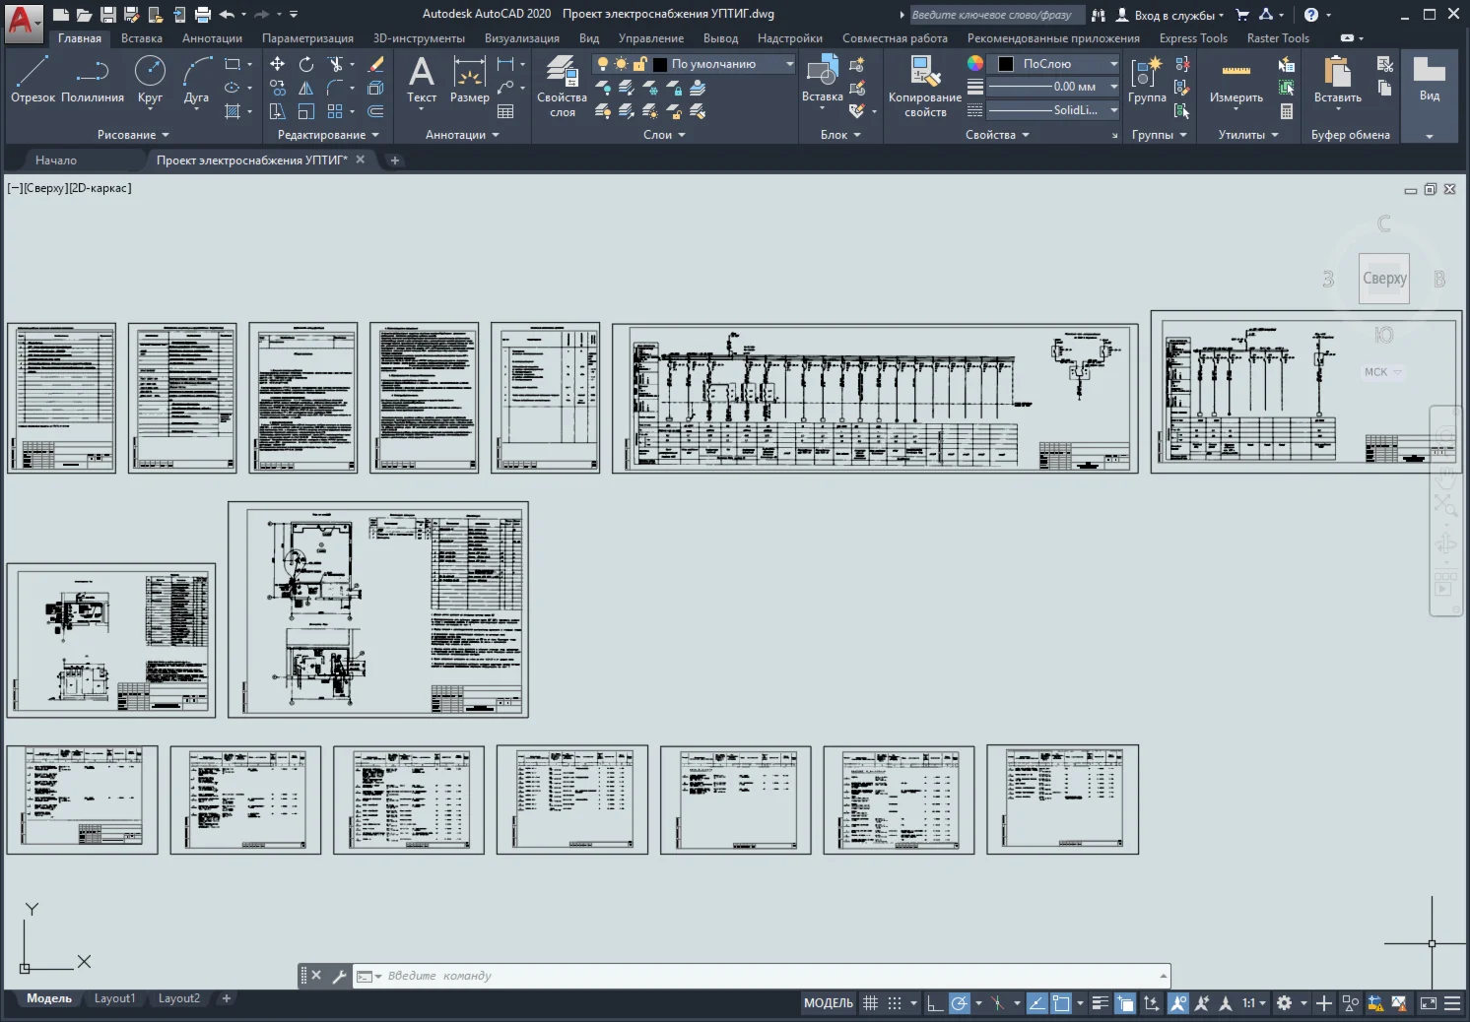
Task: Expand the Редактирование panel
Action: point(328,135)
